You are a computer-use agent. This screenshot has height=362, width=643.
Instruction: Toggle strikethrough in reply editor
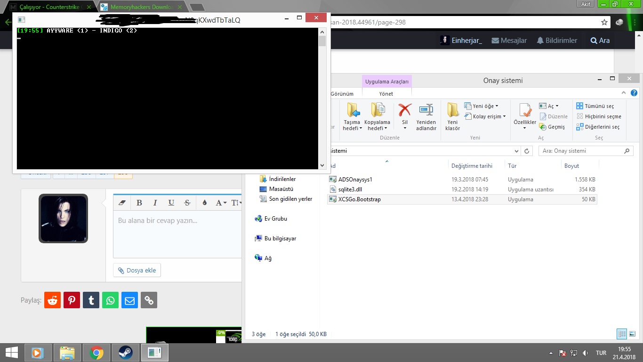point(187,203)
